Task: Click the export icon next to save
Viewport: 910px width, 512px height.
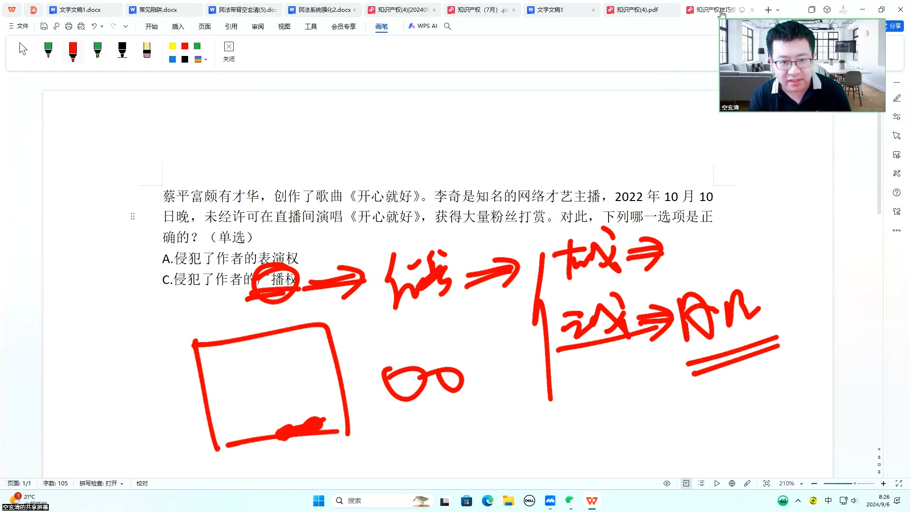Action: 56,26
